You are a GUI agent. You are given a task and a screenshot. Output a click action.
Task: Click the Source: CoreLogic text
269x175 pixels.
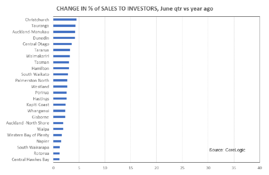click(x=227, y=150)
